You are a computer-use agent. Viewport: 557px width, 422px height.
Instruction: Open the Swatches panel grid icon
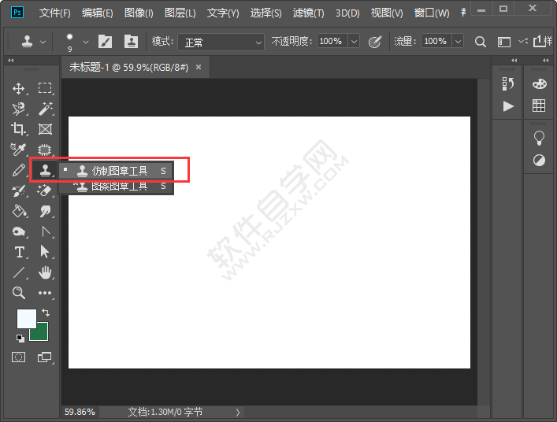(539, 105)
